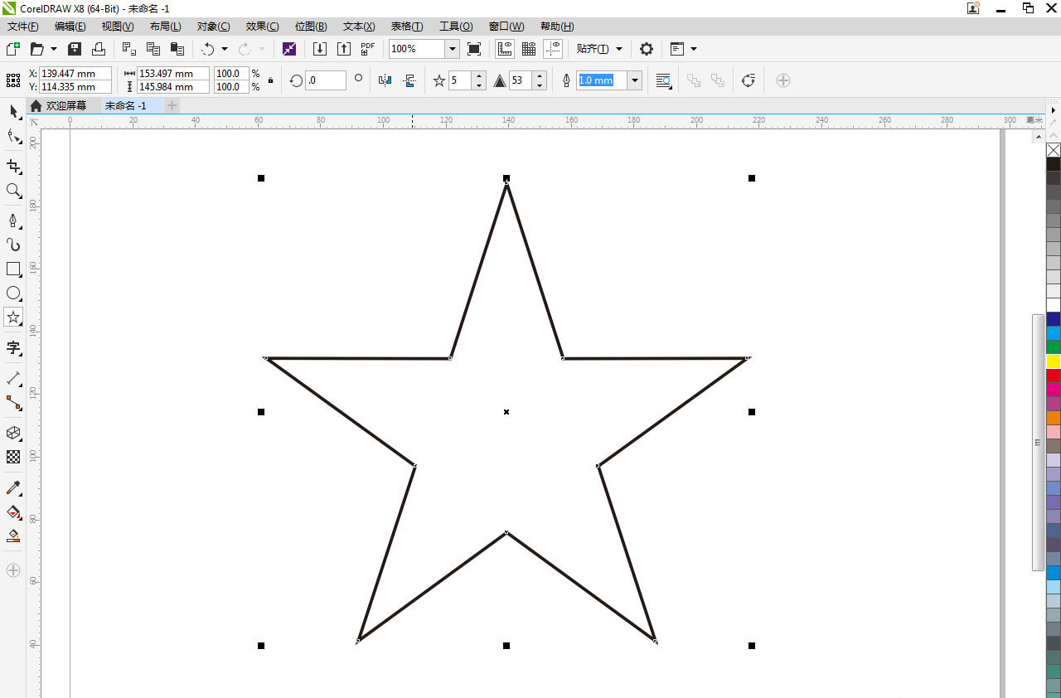Click the rotation angle input field
This screenshot has height=698, width=1061.
coord(326,80)
